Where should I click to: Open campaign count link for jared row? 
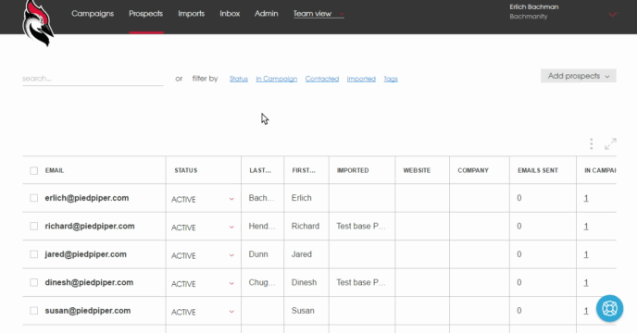(x=586, y=254)
